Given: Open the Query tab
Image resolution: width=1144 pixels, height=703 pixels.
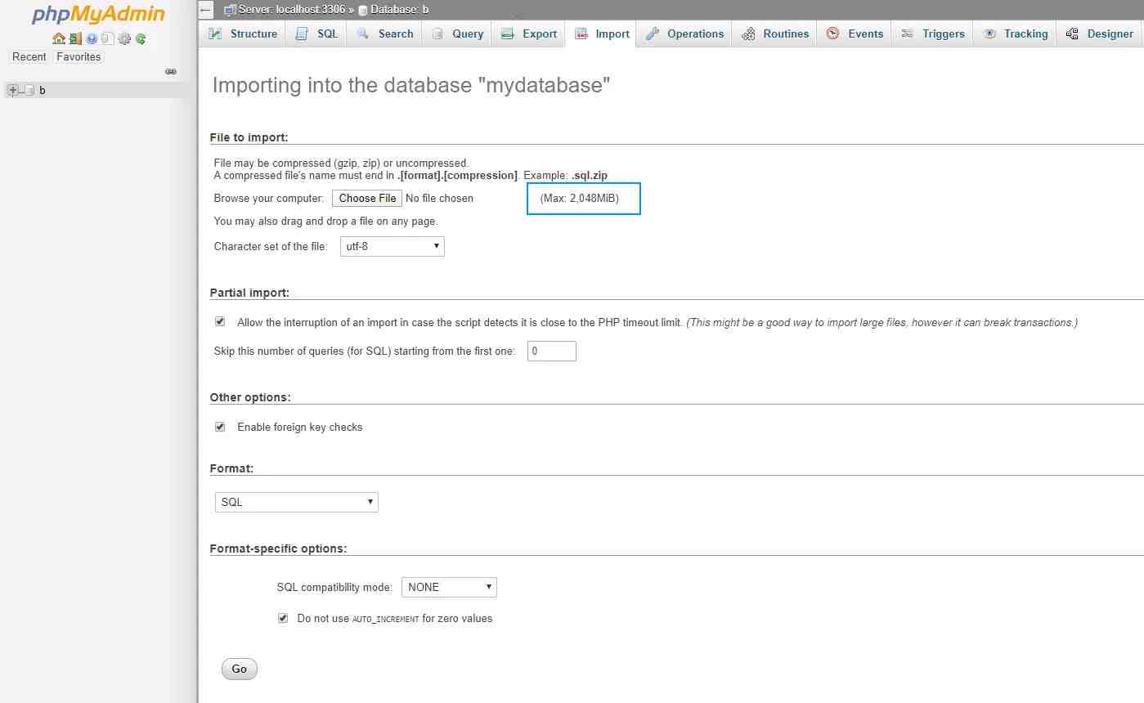Looking at the screenshot, I should [x=457, y=34].
